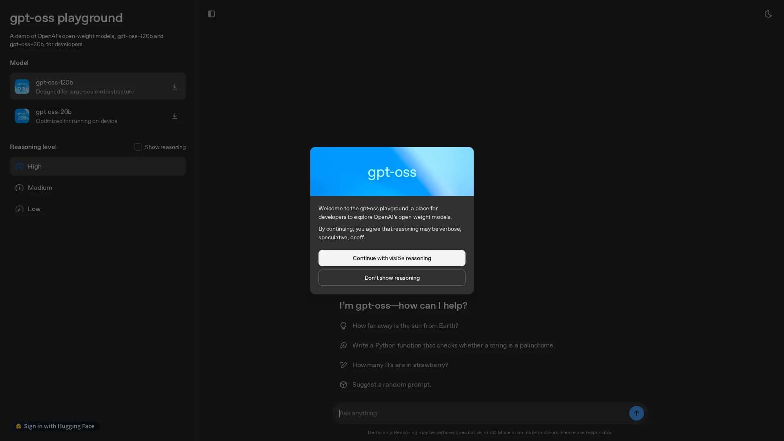Send the message with the arrow button
This screenshot has width=784, height=441.
[x=636, y=413]
